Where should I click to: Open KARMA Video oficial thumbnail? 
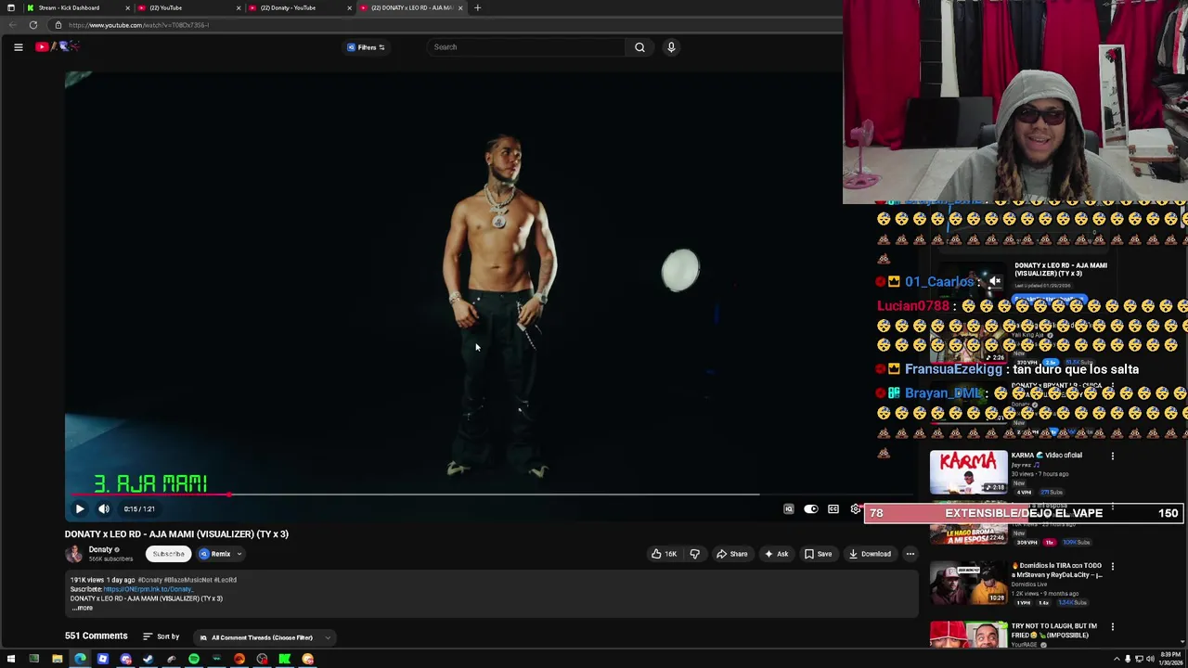point(968,472)
